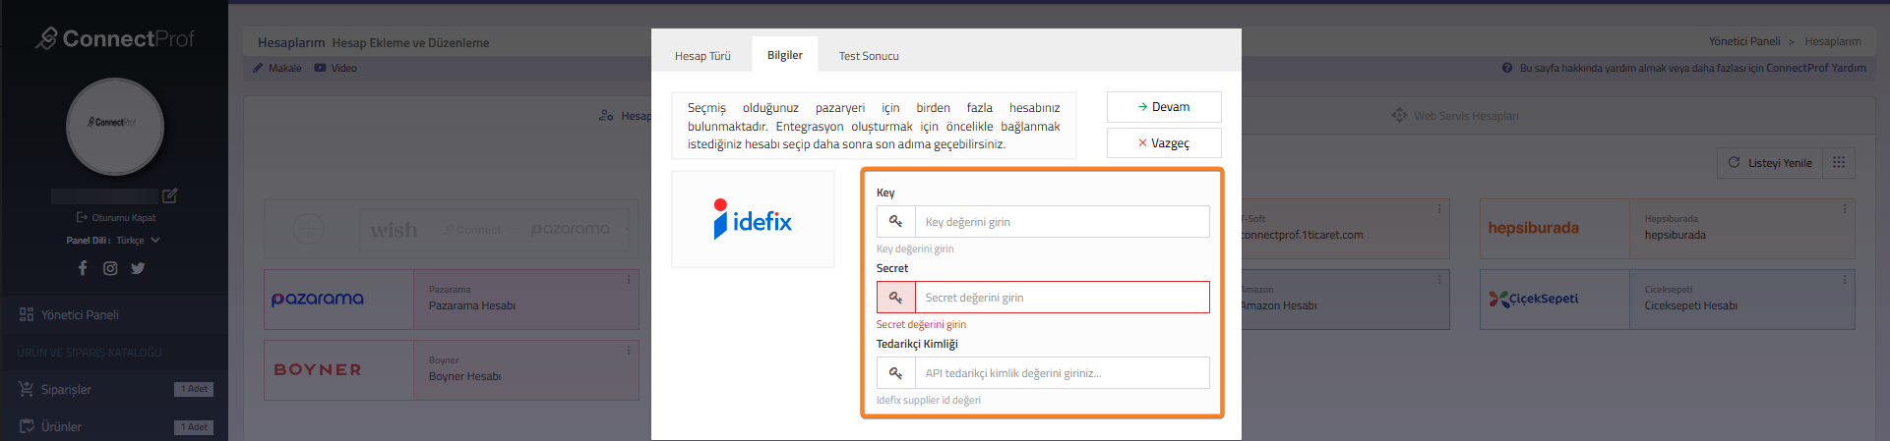Open the Instagram social icon
The width and height of the screenshot is (1890, 441).
[110, 268]
